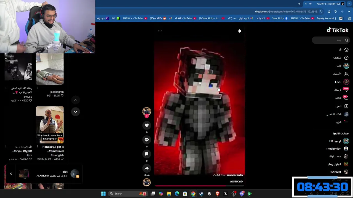Open options dots beside the jacobagren video
The width and height of the screenshot is (353, 198).
(38, 88)
